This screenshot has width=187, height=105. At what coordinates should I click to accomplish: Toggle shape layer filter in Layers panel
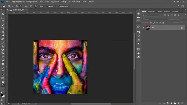click(175, 15)
